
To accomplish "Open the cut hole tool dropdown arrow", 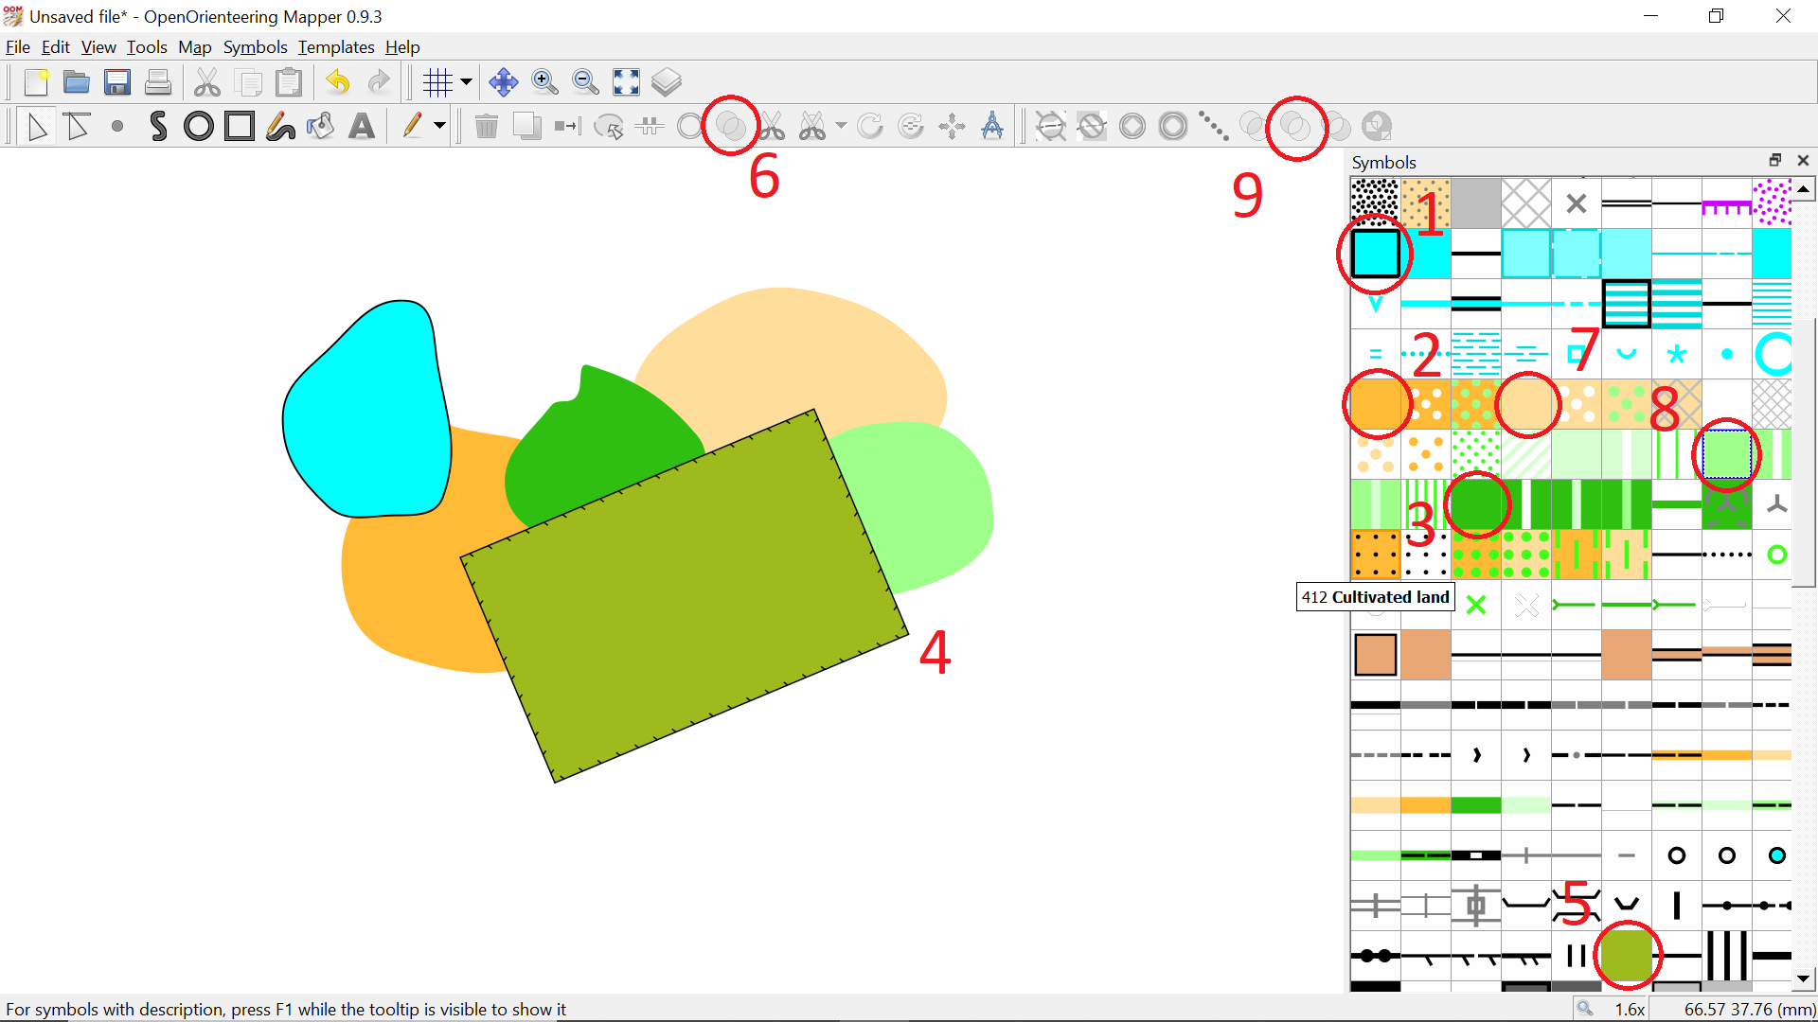I will (x=839, y=125).
